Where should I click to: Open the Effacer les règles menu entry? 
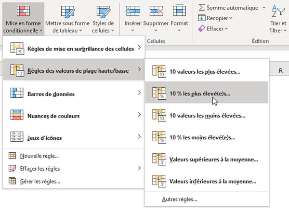(74, 168)
